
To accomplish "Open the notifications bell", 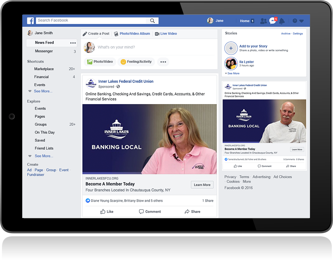I will click(x=282, y=21).
